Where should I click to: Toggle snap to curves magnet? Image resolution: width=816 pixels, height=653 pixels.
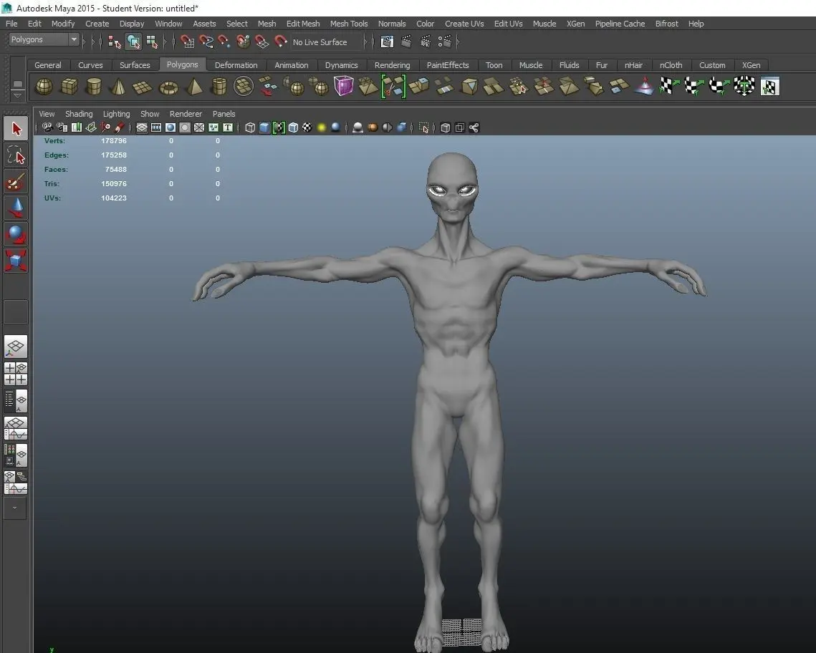click(206, 42)
